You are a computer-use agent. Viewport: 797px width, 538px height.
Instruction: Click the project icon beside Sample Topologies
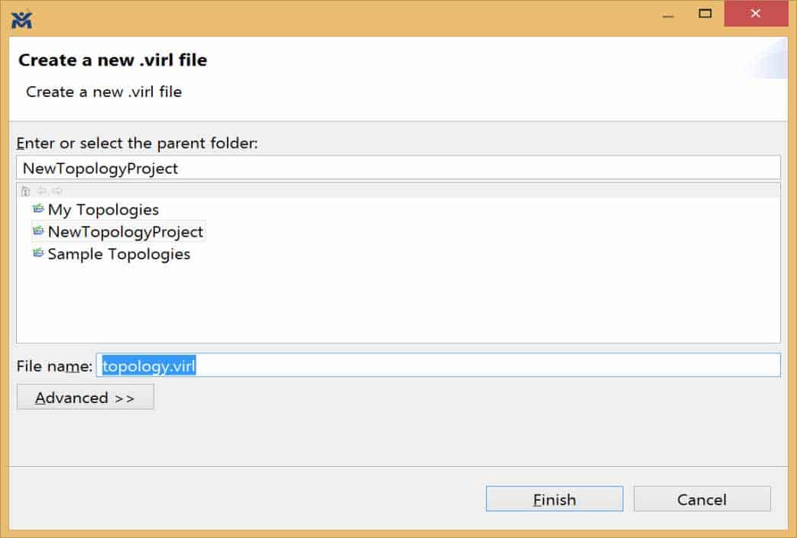[38, 253]
